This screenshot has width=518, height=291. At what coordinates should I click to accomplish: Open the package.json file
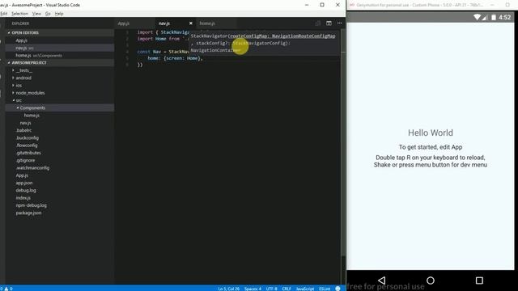28,213
